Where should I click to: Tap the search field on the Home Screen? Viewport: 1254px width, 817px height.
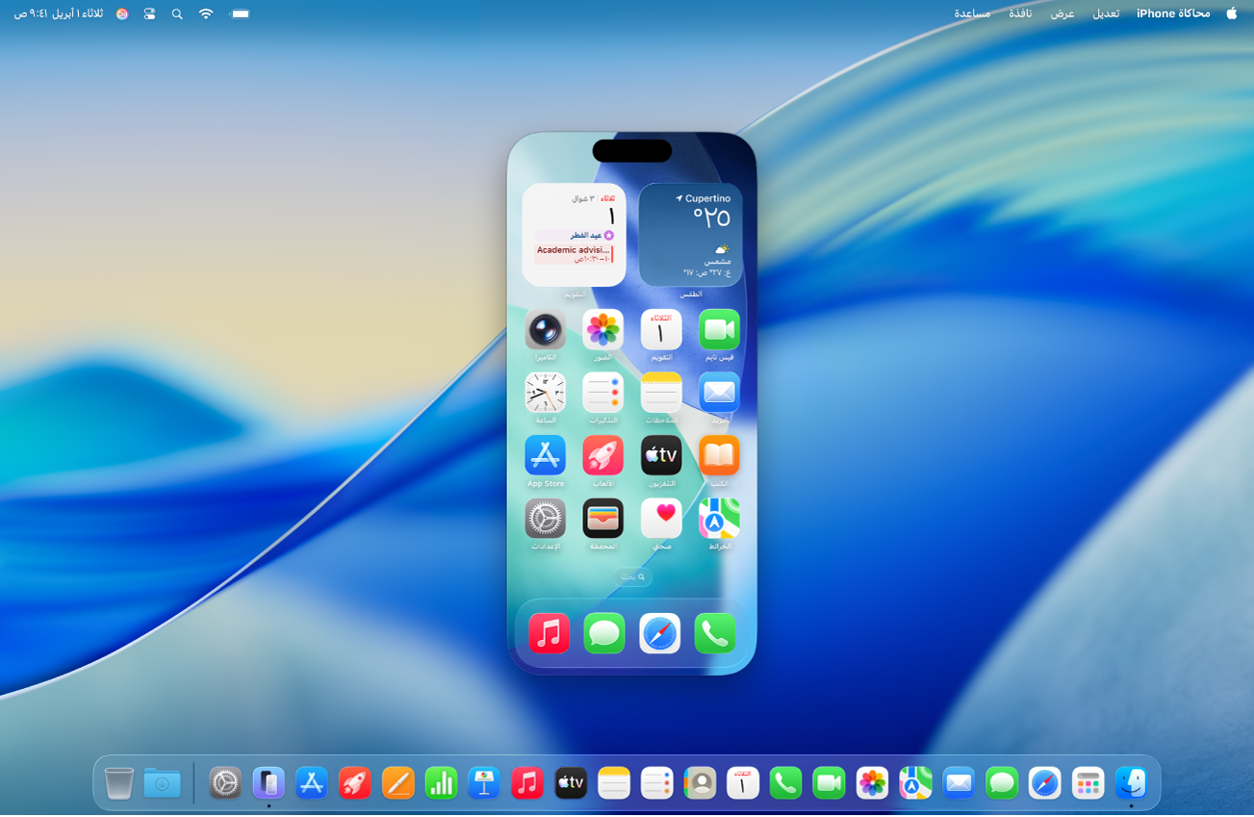coord(631,576)
